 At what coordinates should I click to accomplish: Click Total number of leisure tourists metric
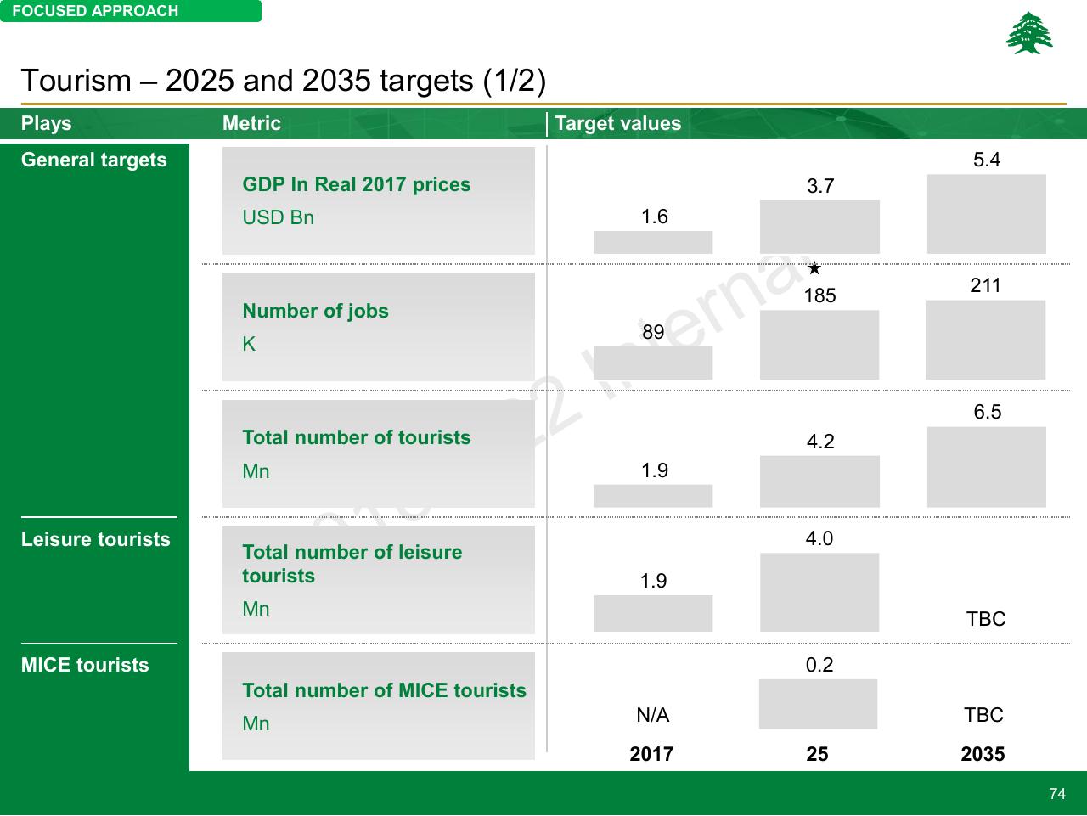(352, 564)
